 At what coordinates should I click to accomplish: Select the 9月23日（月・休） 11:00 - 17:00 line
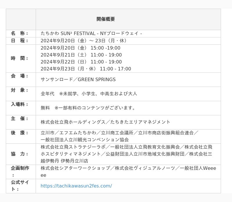point(86,69)
